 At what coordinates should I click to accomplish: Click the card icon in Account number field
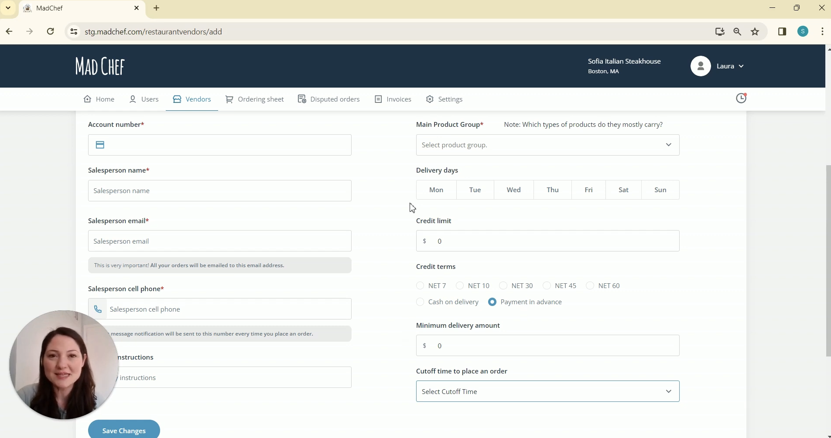pos(100,145)
